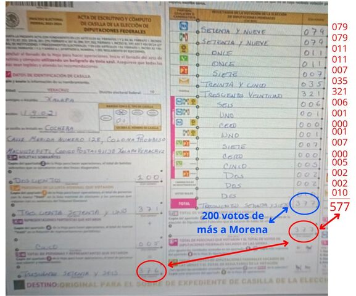Screen dimensions: 356x296
Task: Click the 079 value in the PRI row
Action: 313,42
